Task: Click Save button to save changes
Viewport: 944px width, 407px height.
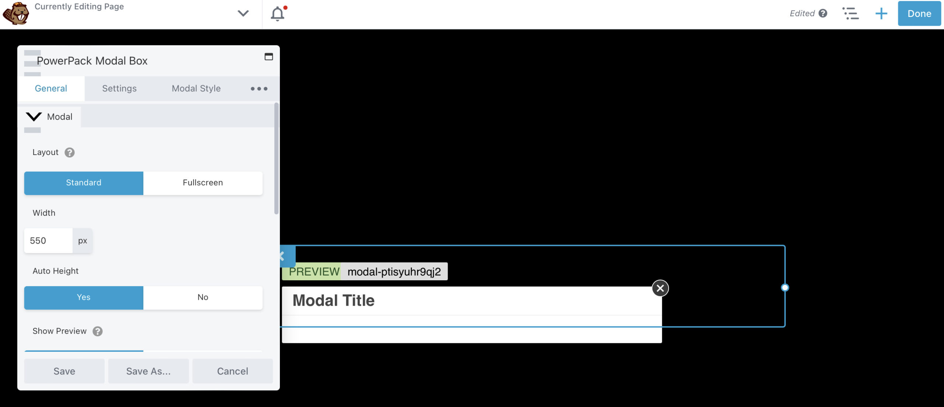Action: [x=65, y=370]
